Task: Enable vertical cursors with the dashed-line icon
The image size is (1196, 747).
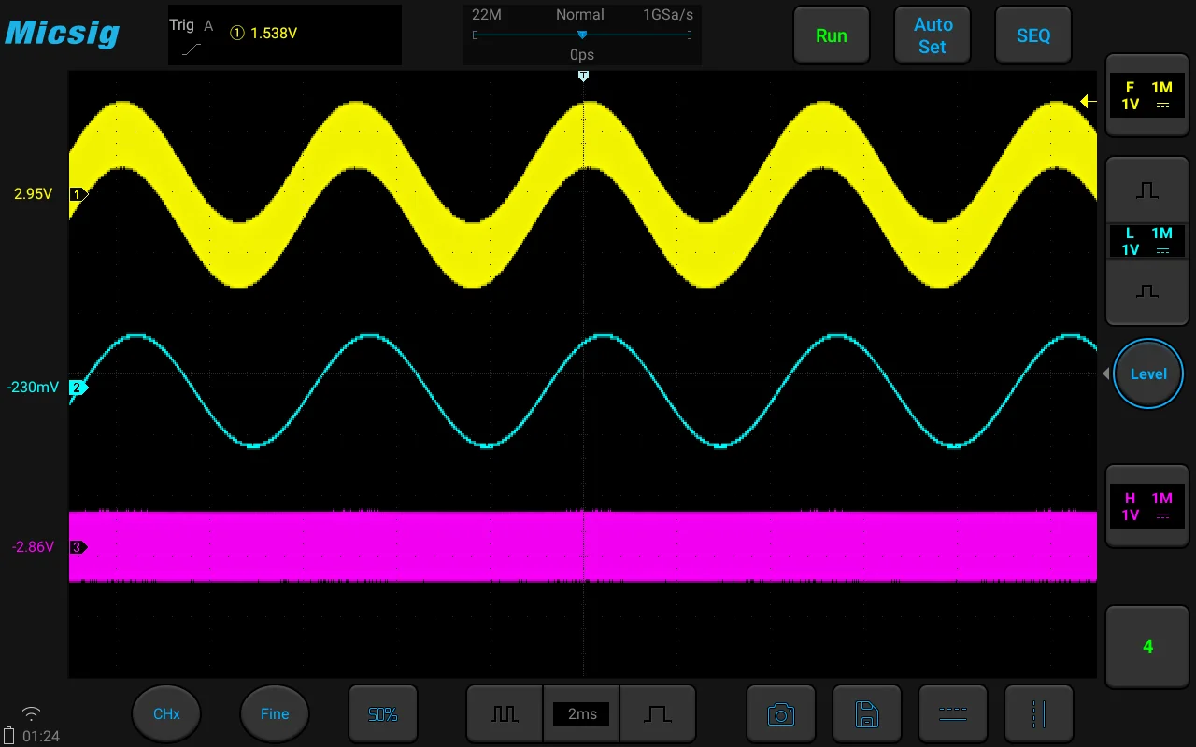Action: coord(1038,714)
